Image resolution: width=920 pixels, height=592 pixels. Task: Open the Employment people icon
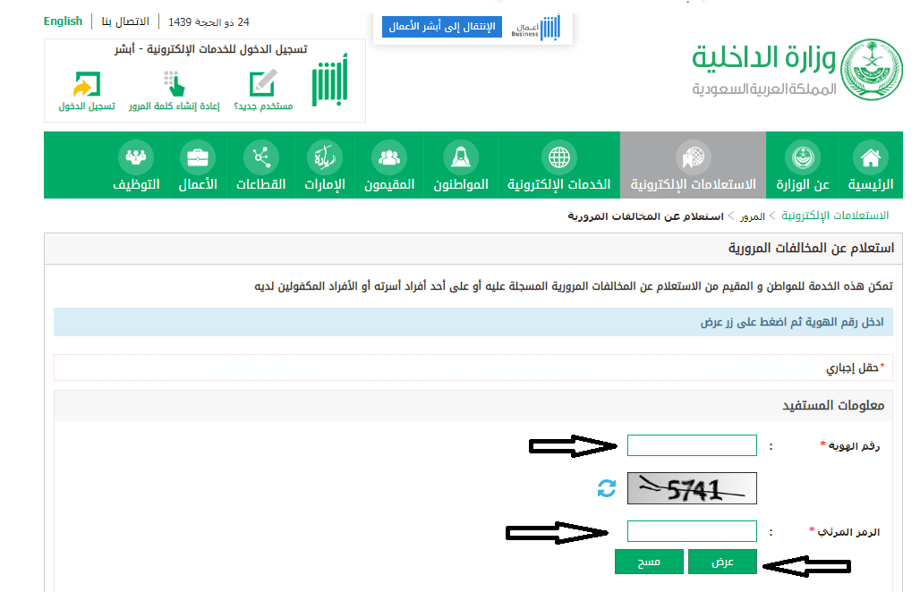pos(136,157)
